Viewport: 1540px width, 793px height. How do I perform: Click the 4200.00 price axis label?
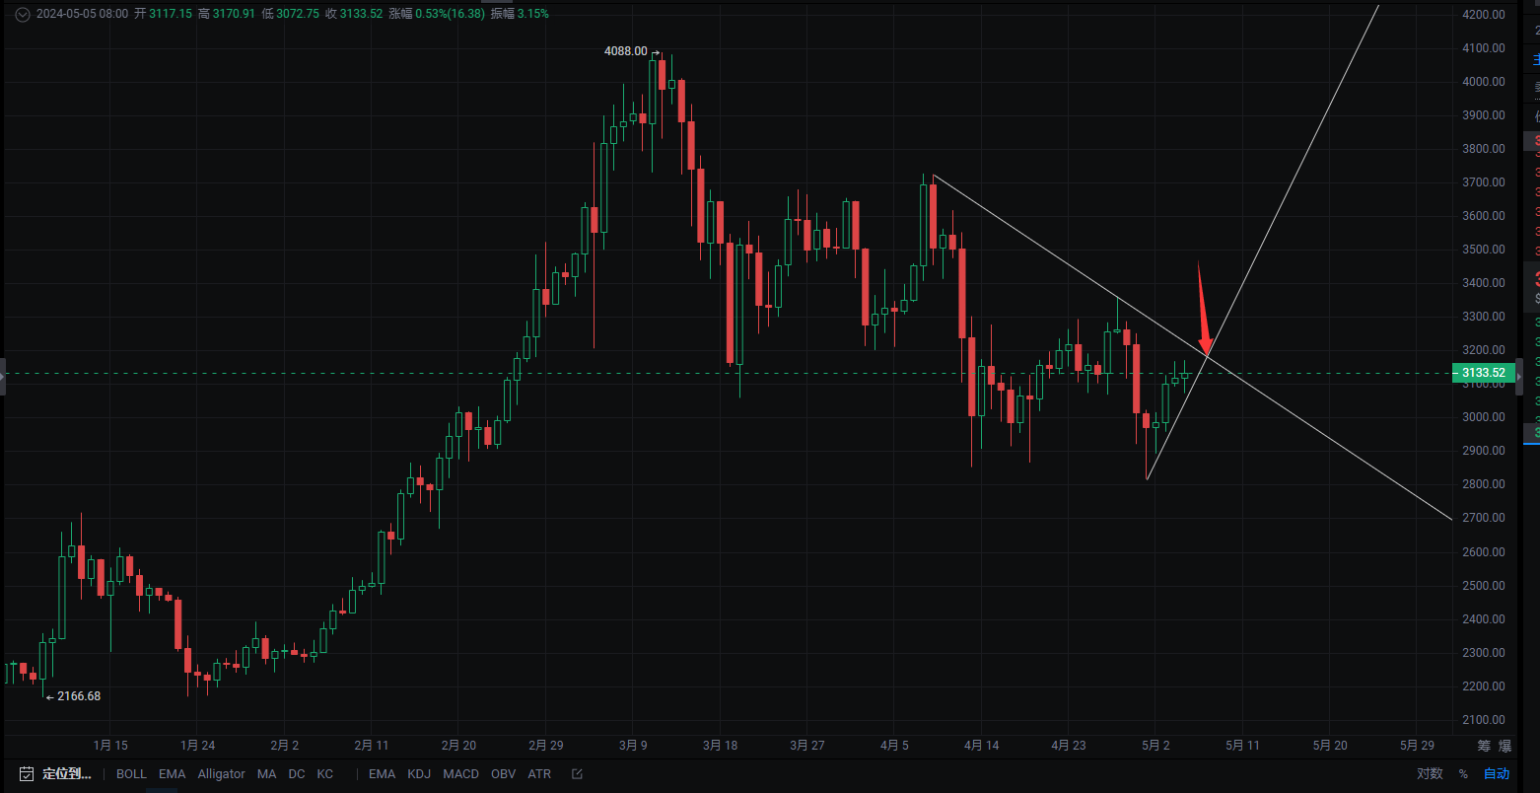[1484, 15]
